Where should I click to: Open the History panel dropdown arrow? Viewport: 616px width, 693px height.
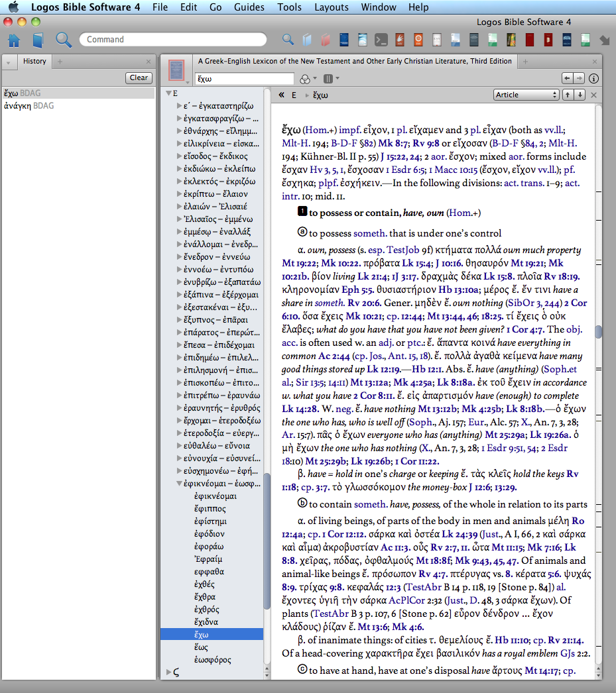coord(9,62)
